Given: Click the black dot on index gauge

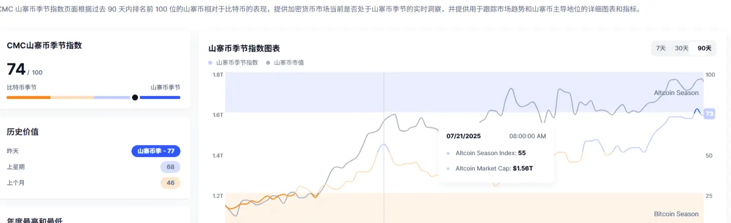Looking at the screenshot, I should click(x=135, y=97).
